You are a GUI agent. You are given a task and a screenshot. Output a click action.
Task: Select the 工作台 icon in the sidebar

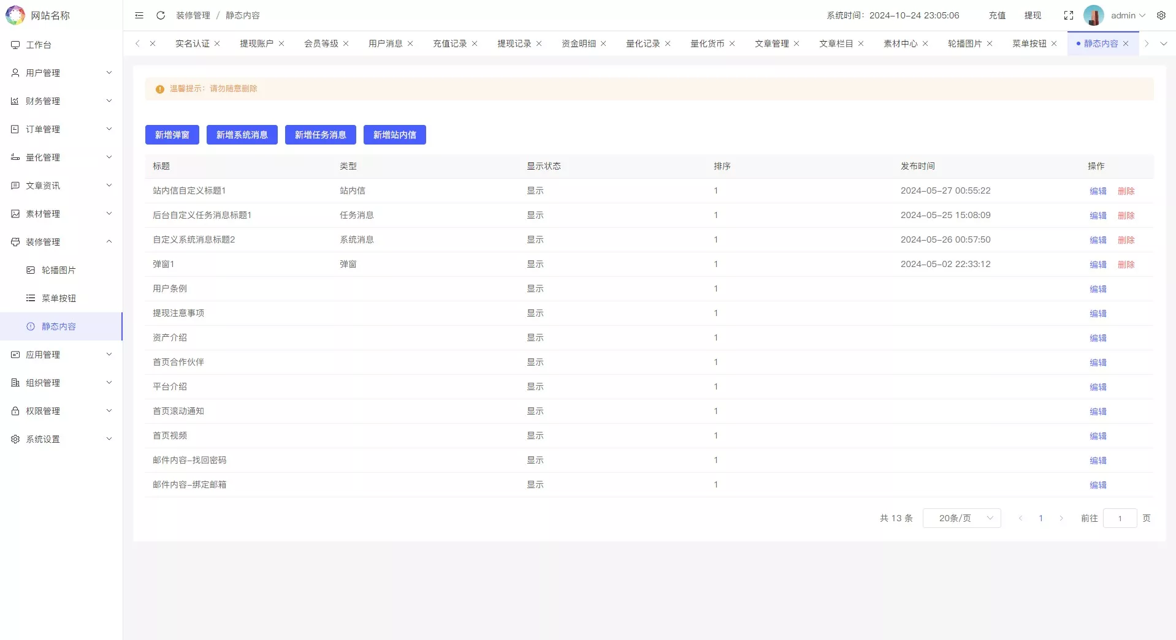tap(15, 44)
